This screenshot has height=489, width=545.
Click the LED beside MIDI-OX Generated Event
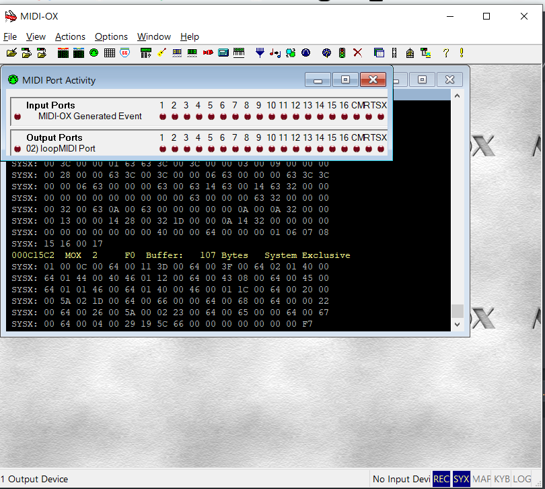click(17, 117)
